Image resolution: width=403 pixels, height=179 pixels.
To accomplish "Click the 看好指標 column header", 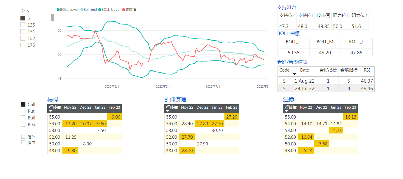I will point(328,70).
